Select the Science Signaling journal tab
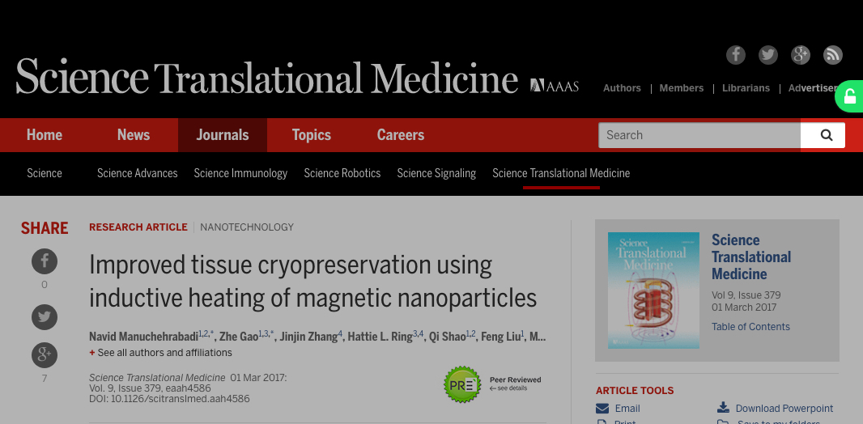The width and height of the screenshot is (863, 424). click(436, 173)
